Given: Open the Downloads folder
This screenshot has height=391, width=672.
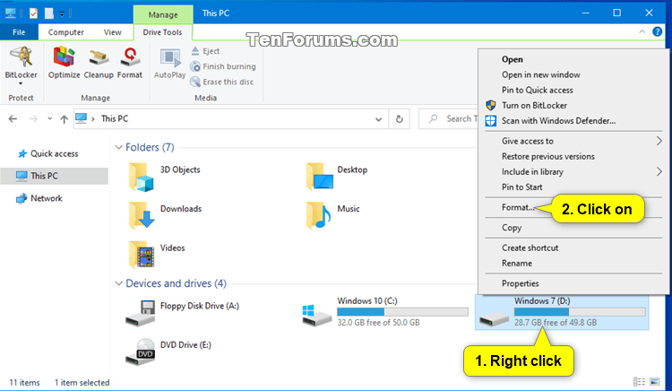Looking at the screenshot, I should [x=166, y=215].
